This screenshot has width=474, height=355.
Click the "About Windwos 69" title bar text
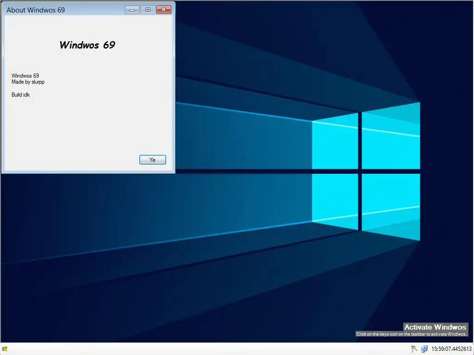(x=36, y=10)
